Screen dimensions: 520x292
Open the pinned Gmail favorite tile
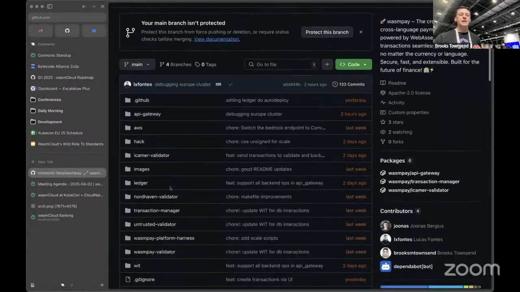tap(41, 30)
